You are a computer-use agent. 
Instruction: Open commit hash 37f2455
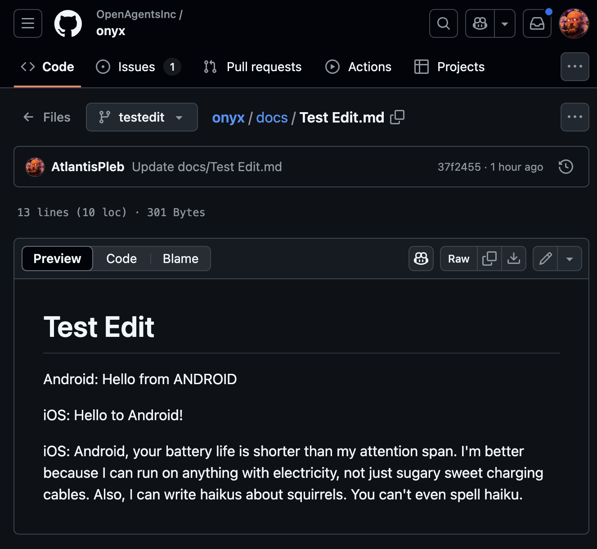tap(459, 167)
